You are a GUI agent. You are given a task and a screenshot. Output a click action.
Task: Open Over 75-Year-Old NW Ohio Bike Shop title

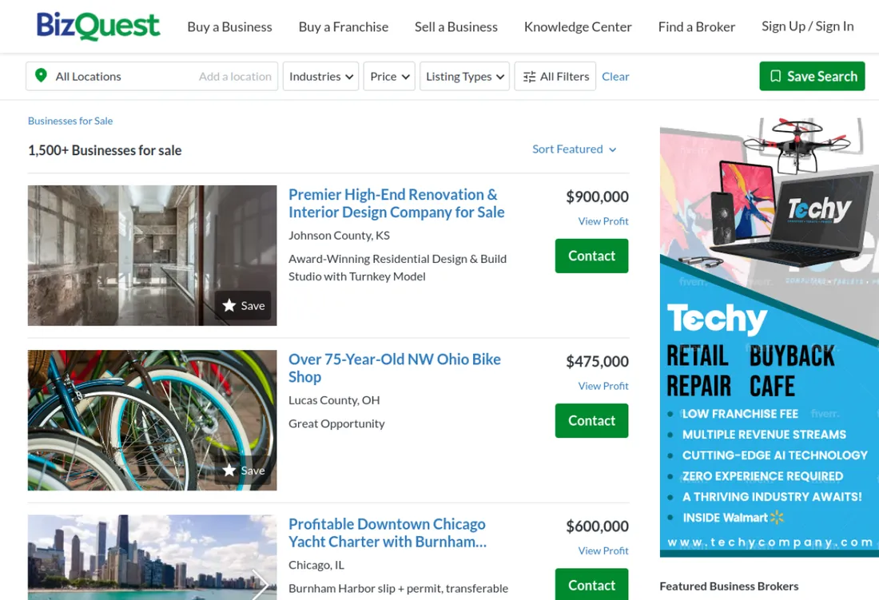395,368
